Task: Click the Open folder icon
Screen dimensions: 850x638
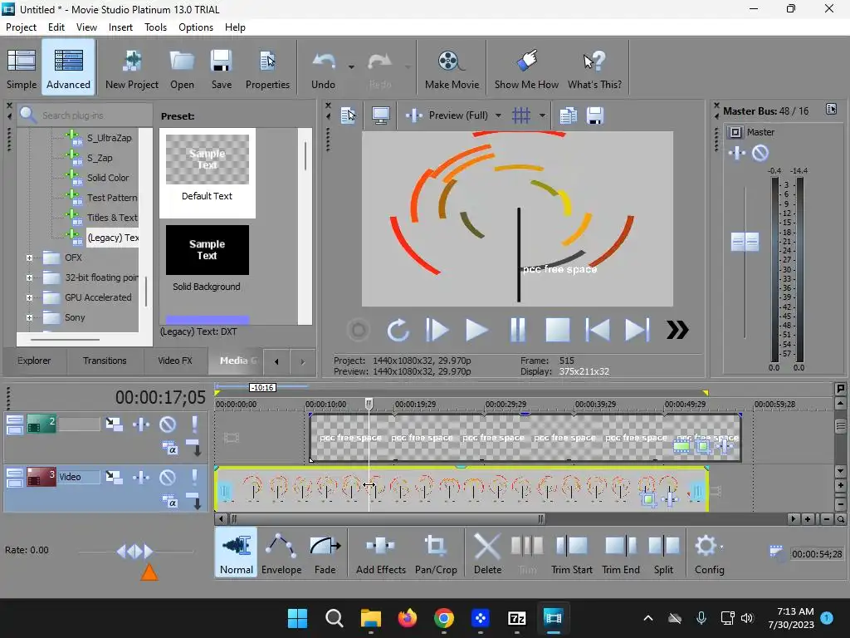Action: click(182, 68)
